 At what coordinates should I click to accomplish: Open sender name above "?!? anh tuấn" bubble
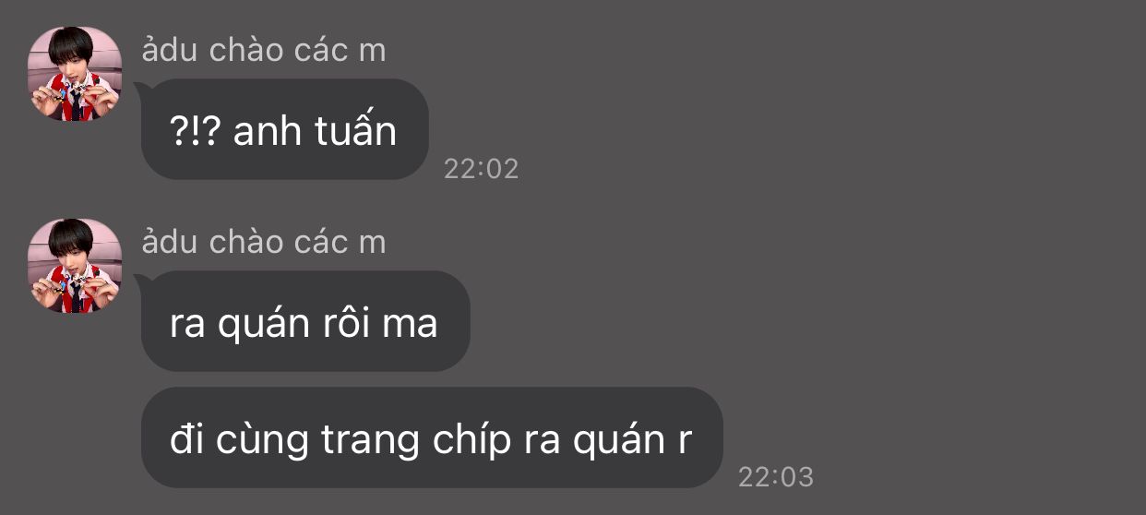264,50
